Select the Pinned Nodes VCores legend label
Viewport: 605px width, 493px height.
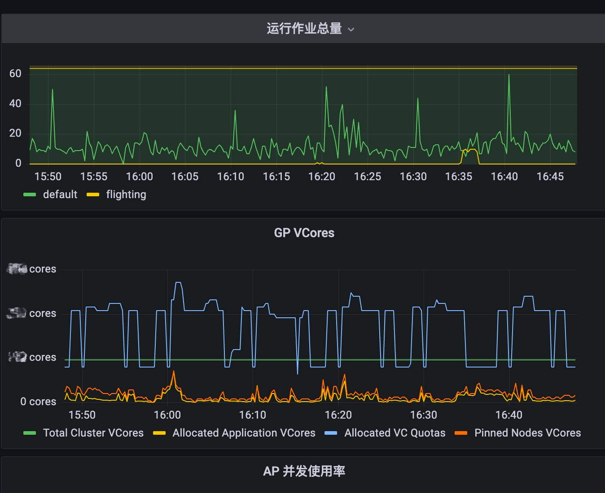click(x=527, y=433)
